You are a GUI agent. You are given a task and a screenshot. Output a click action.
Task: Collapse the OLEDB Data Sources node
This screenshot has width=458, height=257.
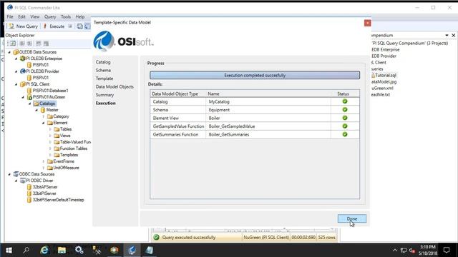pos(9,52)
